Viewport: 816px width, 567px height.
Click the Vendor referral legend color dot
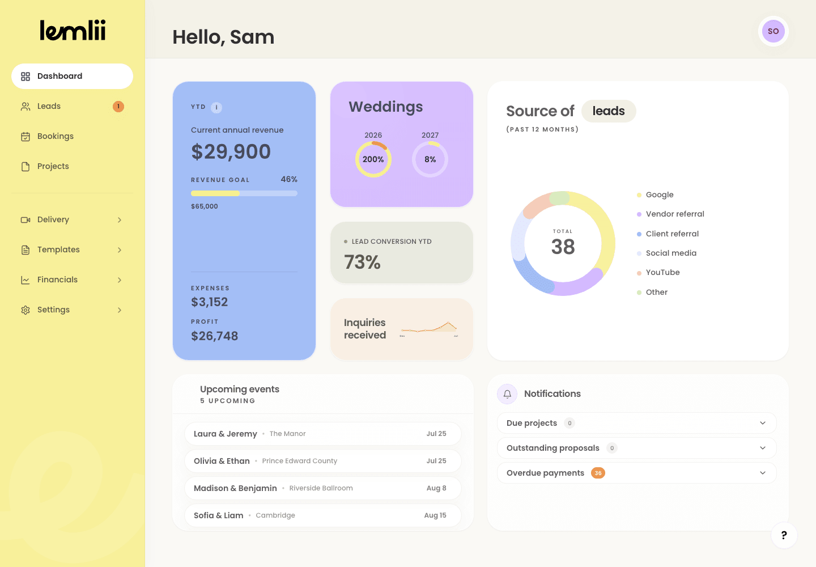pos(639,214)
